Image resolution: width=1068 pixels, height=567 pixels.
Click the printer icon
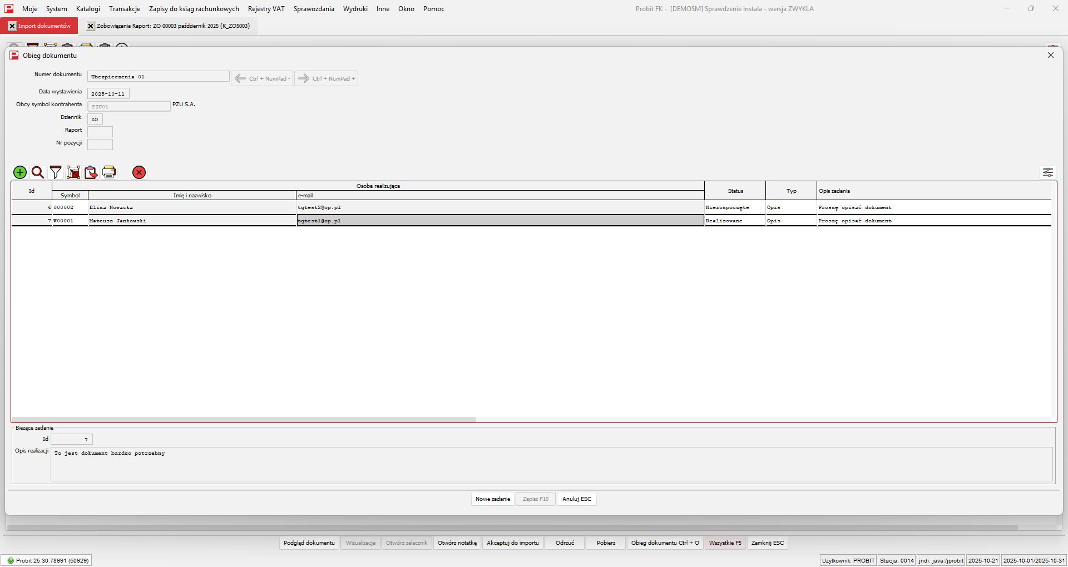point(109,172)
